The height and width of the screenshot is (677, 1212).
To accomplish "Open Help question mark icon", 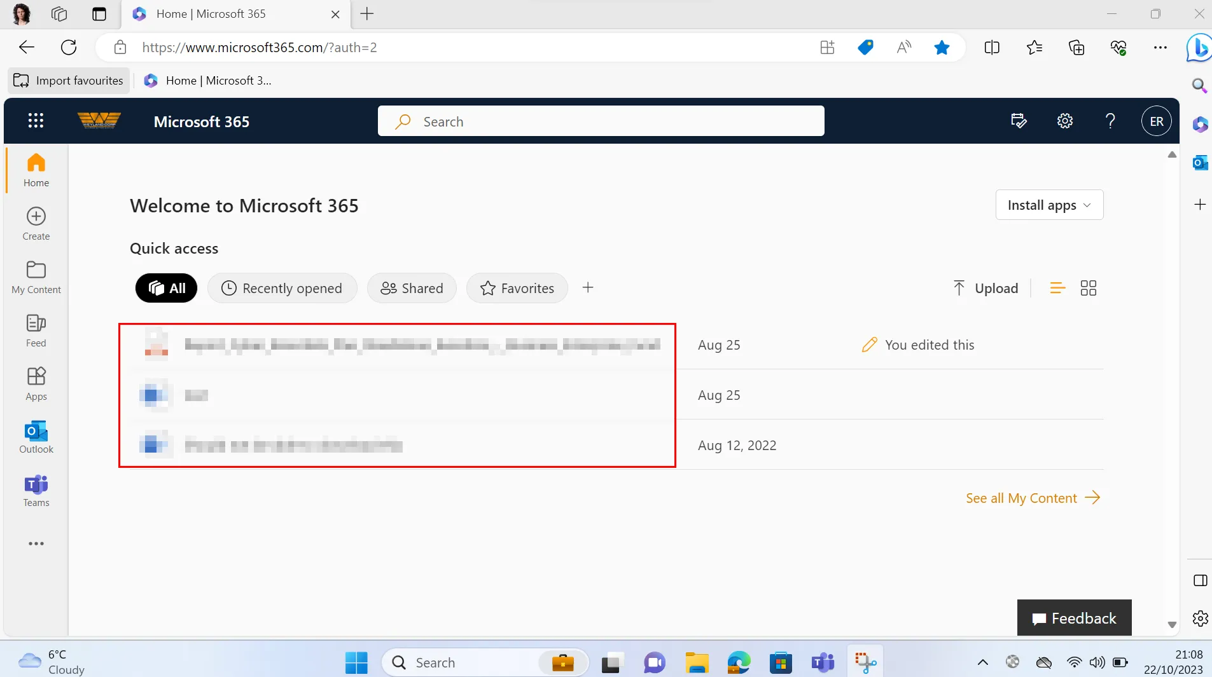I will 1110,121.
